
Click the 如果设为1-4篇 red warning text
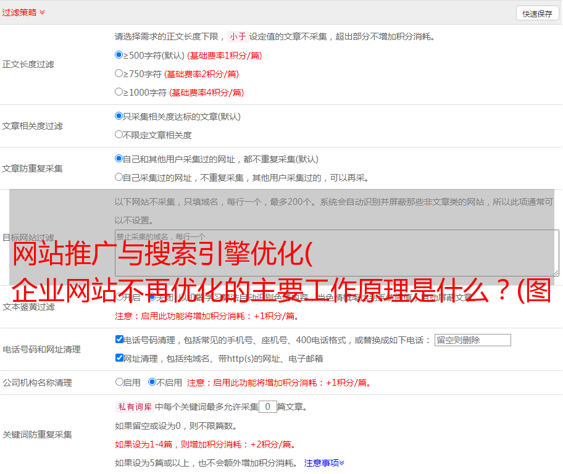[206, 444]
